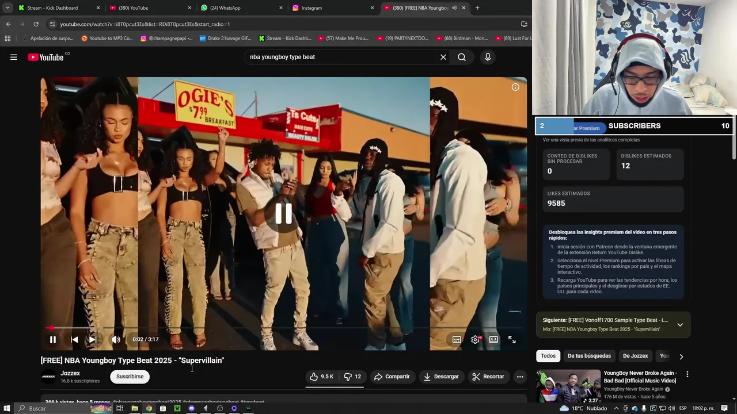Viewport: 737px width, 414px height.
Task: Mute the tab via its audio icon
Action: pyautogui.click(x=454, y=7)
